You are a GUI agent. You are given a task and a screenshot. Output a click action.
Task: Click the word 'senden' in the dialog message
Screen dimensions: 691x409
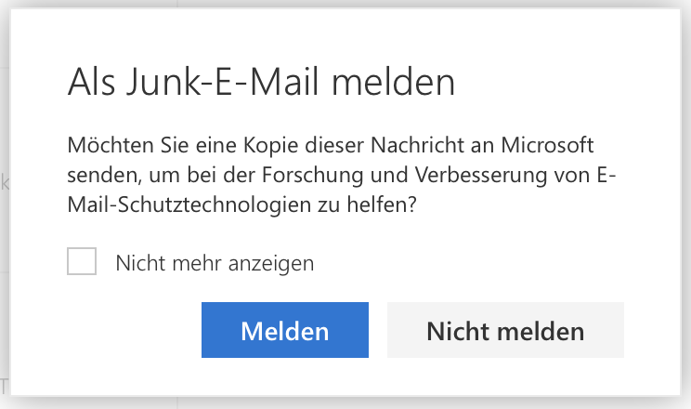[x=99, y=176]
